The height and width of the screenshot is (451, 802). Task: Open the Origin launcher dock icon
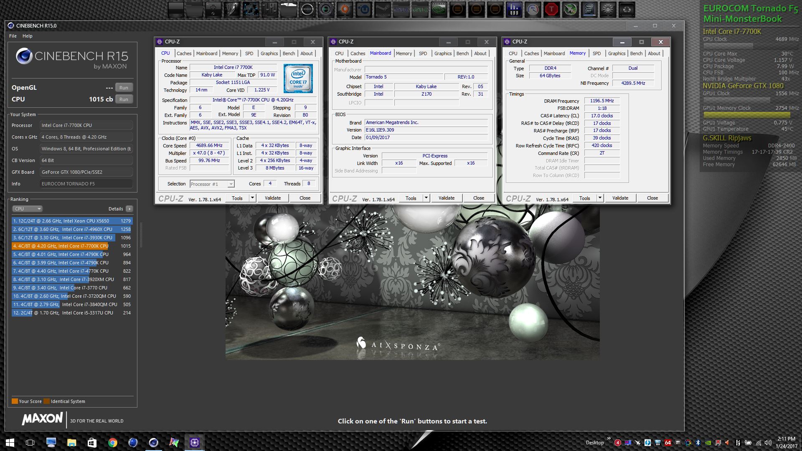pos(345,9)
